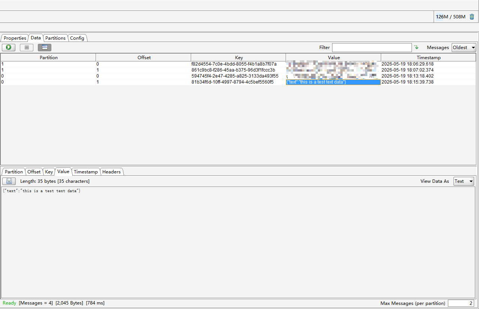View the Headers detail tab
The image size is (479, 309).
111,172
